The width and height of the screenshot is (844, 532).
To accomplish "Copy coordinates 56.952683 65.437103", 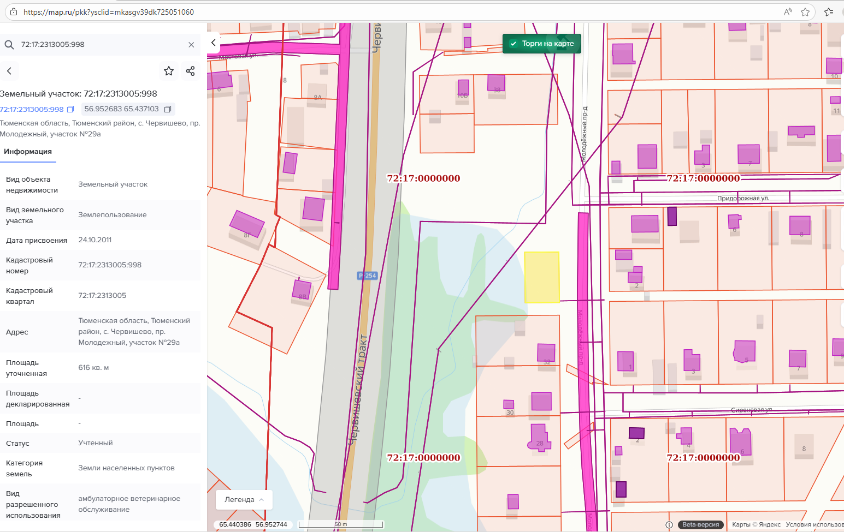I will click(x=168, y=109).
